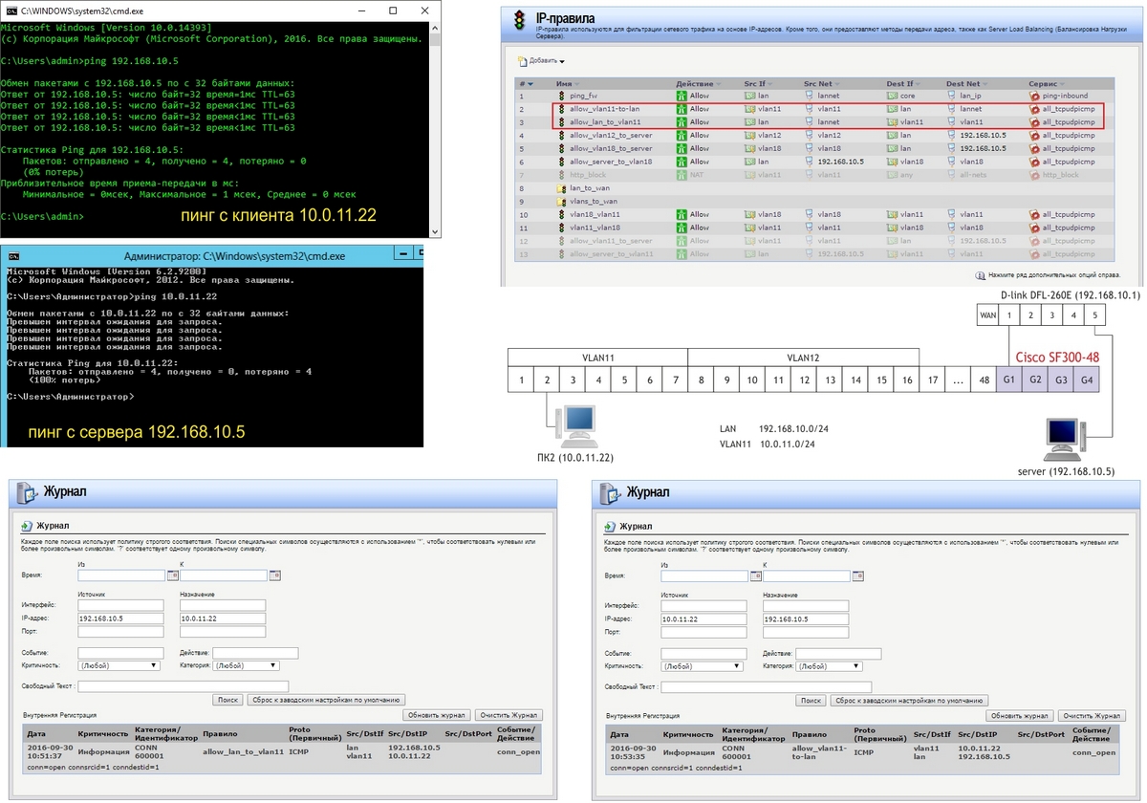The height and width of the screenshot is (803, 1147).
Task: Click the traffic-light icon of rule allow_server_to_vlan18
Action: pos(562,163)
